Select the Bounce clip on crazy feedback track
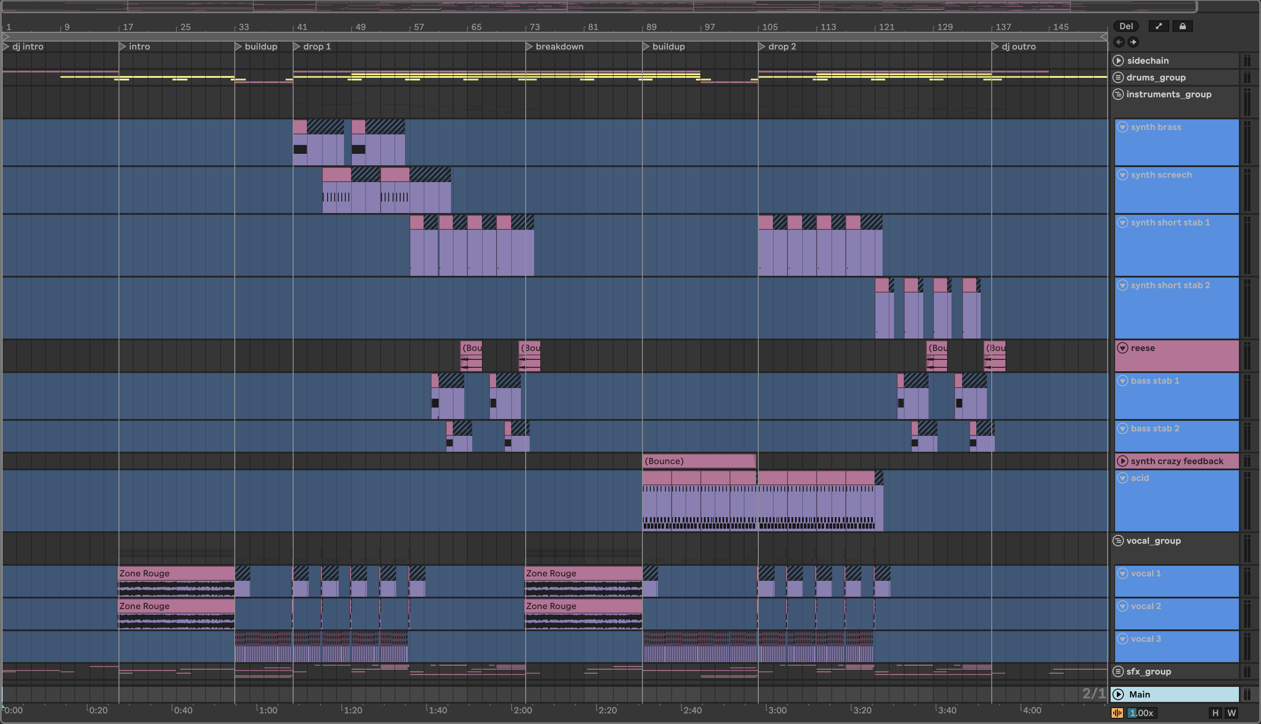This screenshot has height=724, width=1261. point(699,461)
